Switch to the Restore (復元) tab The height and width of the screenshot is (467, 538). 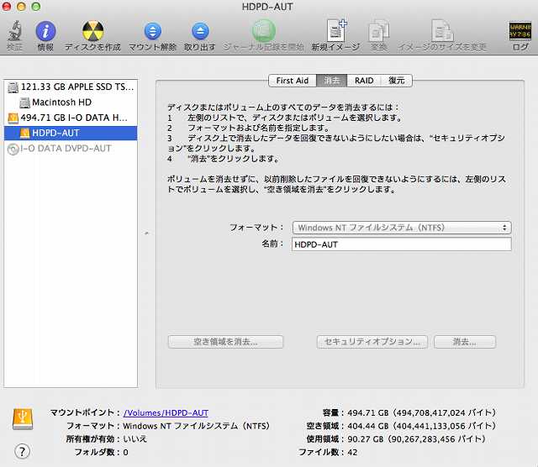396,81
